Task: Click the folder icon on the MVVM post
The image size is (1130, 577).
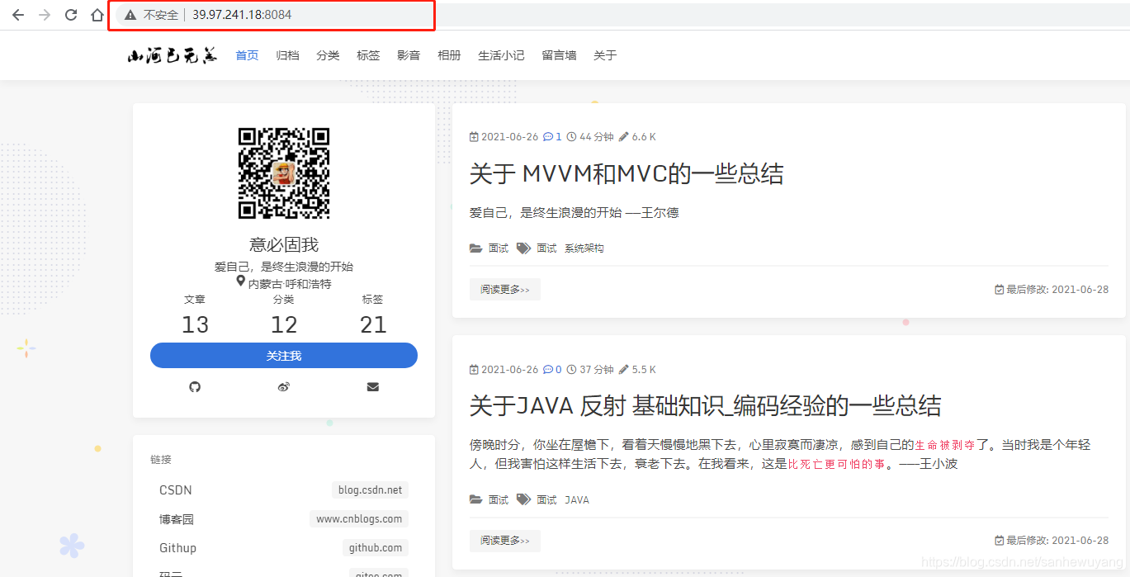Action: tap(475, 248)
